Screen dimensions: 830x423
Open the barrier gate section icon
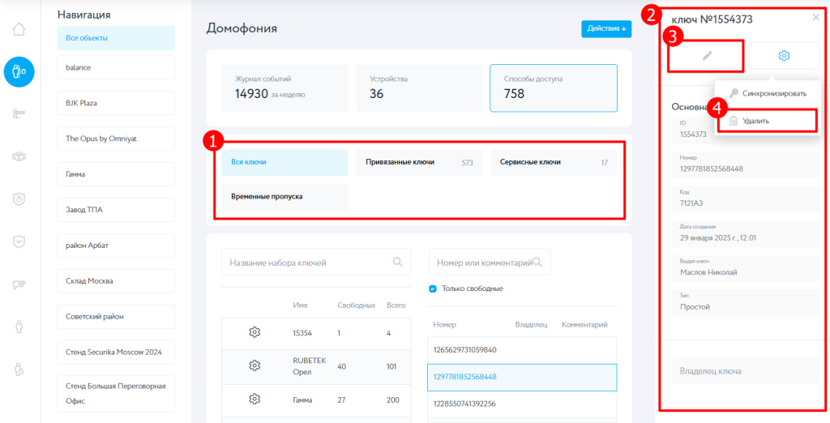coord(19,113)
